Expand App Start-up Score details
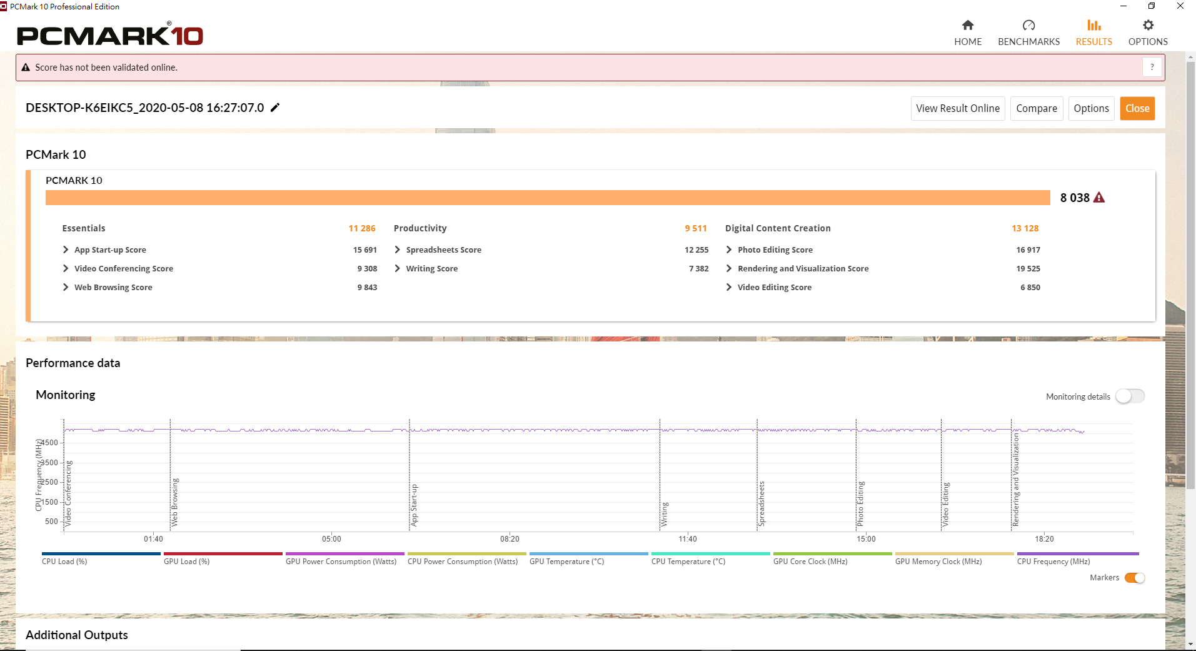 [x=66, y=250]
